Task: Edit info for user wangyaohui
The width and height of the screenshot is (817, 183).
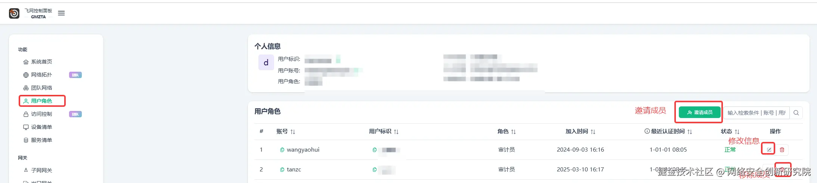Action: click(x=769, y=149)
